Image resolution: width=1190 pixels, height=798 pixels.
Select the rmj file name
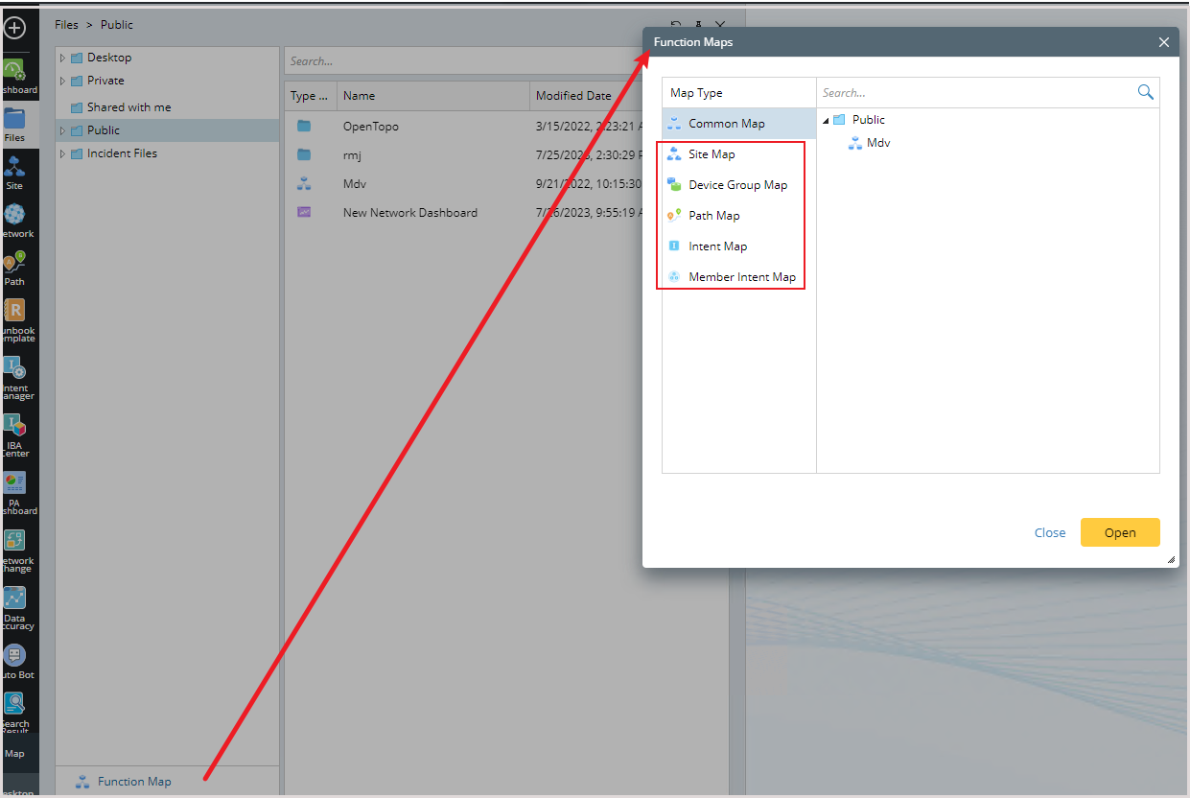(x=352, y=155)
